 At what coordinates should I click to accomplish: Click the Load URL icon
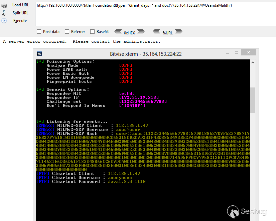(4, 5)
